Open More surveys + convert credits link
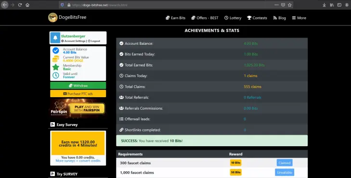This screenshot has height=178, width=351. (78, 161)
